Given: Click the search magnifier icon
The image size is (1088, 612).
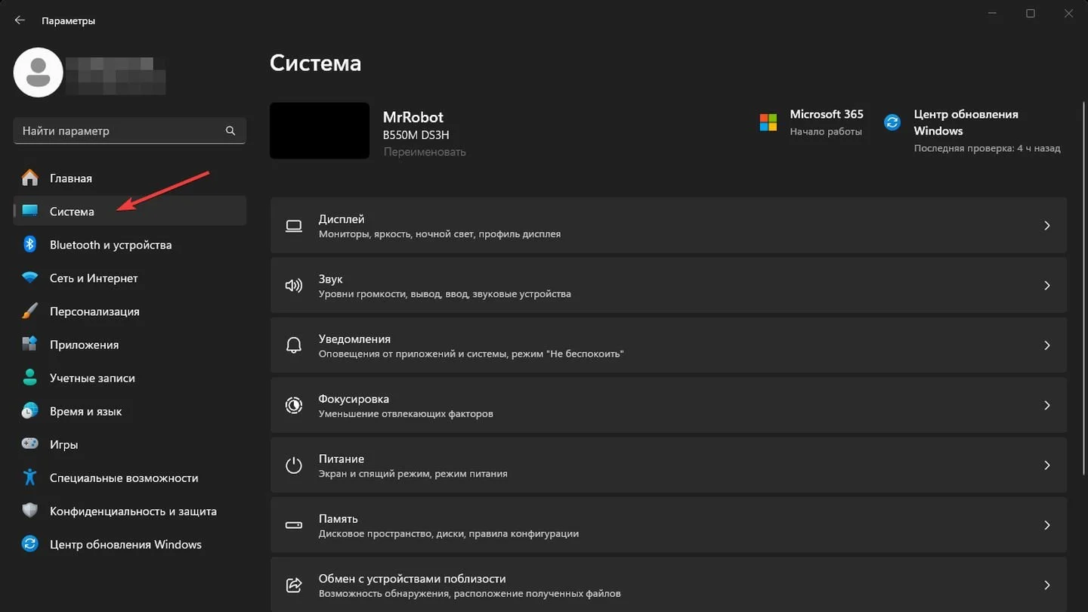Looking at the screenshot, I should pos(230,131).
